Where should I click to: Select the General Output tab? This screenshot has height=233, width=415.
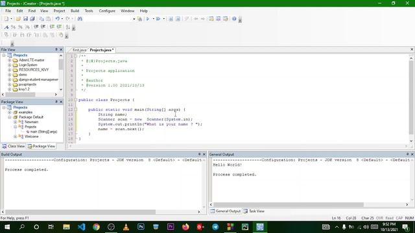[226, 211]
